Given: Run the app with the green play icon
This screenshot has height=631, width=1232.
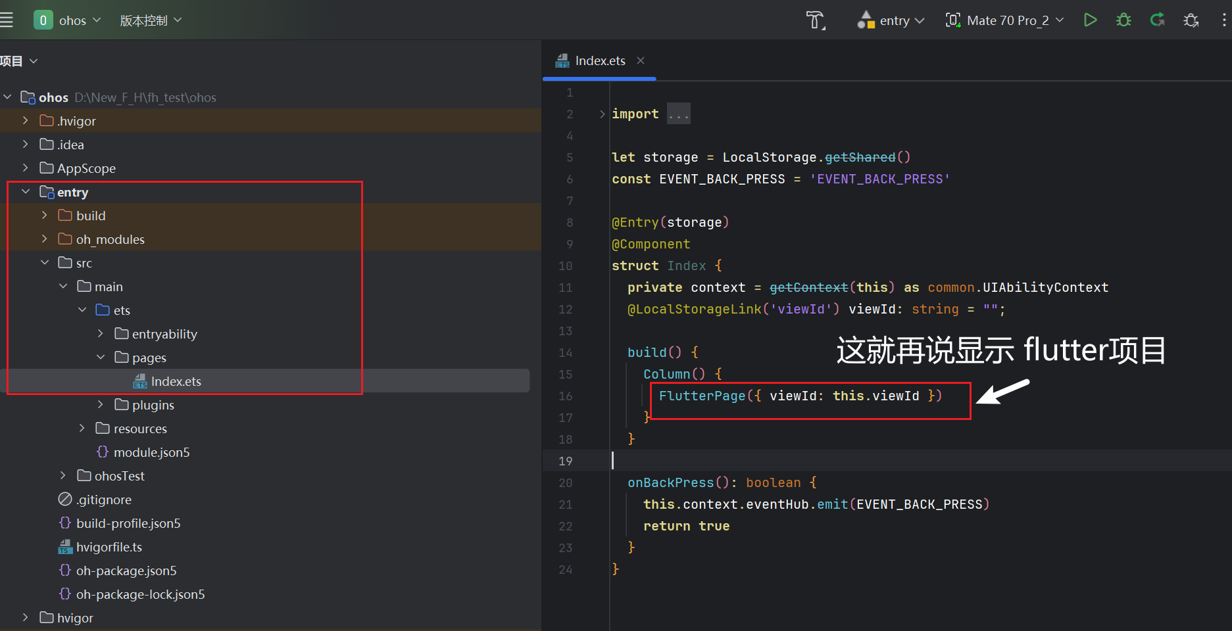Looking at the screenshot, I should 1090,20.
